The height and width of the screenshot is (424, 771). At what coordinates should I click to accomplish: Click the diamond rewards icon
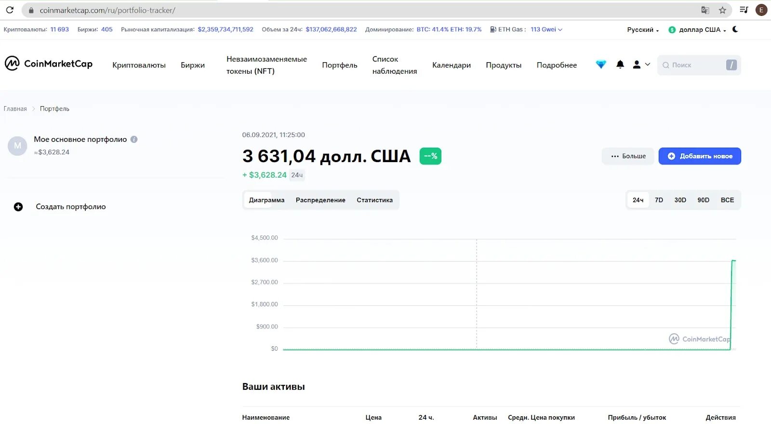click(601, 64)
